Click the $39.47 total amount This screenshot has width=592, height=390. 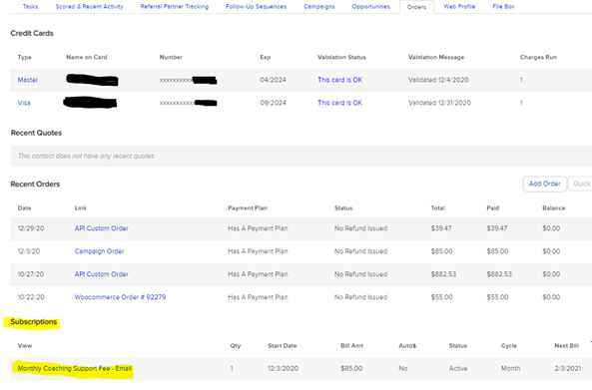[441, 228]
